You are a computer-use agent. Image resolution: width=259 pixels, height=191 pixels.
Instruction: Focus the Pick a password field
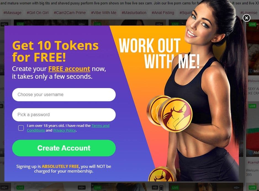tap(64, 115)
